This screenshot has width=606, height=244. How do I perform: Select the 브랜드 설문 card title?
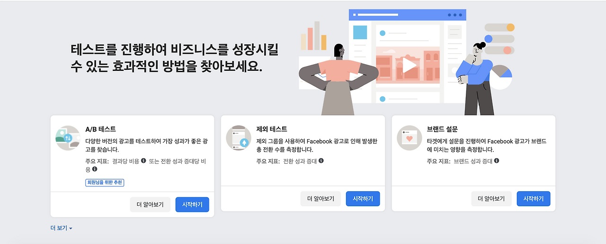pos(442,129)
